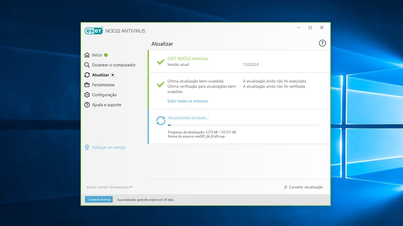The width and height of the screenshot is (403, 226).
Task: Click the Ajuda e suporte question icon
Action: [x=87, y=105]
